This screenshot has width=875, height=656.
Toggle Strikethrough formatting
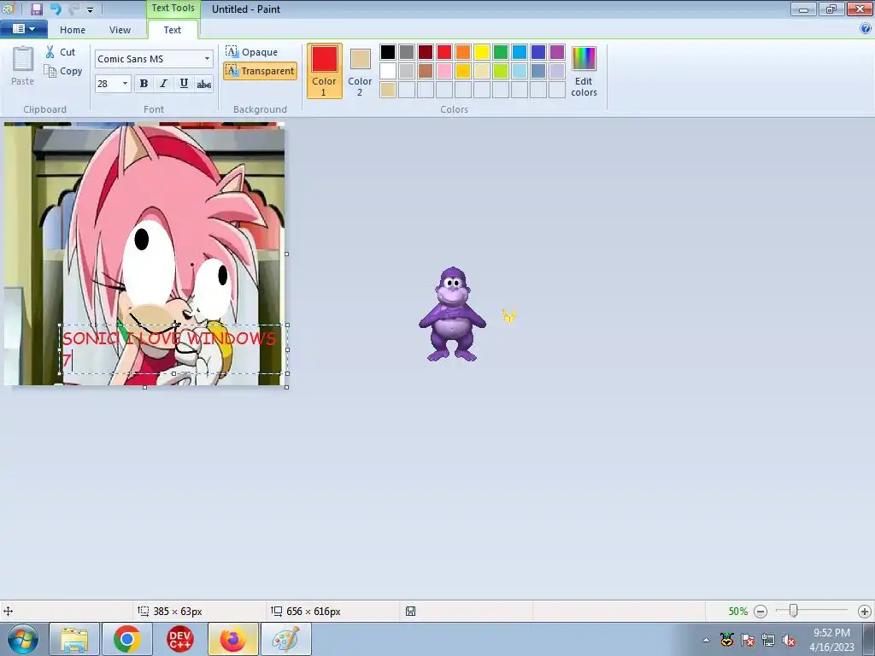(203, 84)
